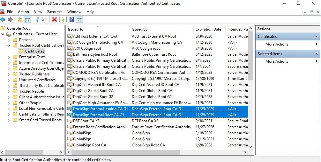Image resolution: width=321 pixels, height=162 pixels.
Task: Open the Action menu
Action: point(23,12)
